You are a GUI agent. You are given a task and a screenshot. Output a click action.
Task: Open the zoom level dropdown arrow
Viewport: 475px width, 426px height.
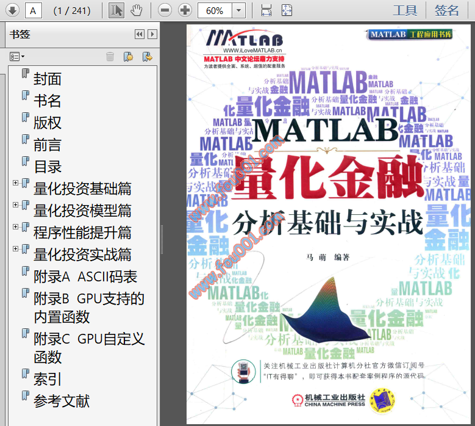(238, 10)
